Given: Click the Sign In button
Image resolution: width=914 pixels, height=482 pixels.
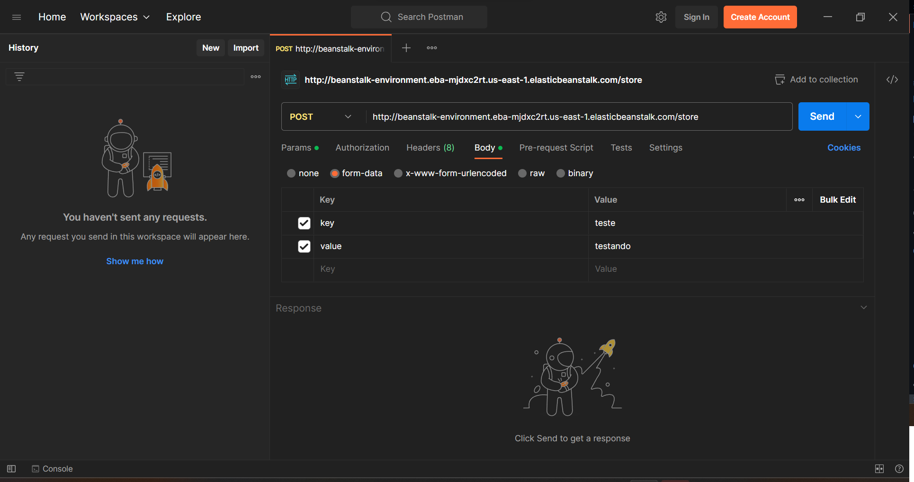Looking at the screenshot, I should [696, 17].
